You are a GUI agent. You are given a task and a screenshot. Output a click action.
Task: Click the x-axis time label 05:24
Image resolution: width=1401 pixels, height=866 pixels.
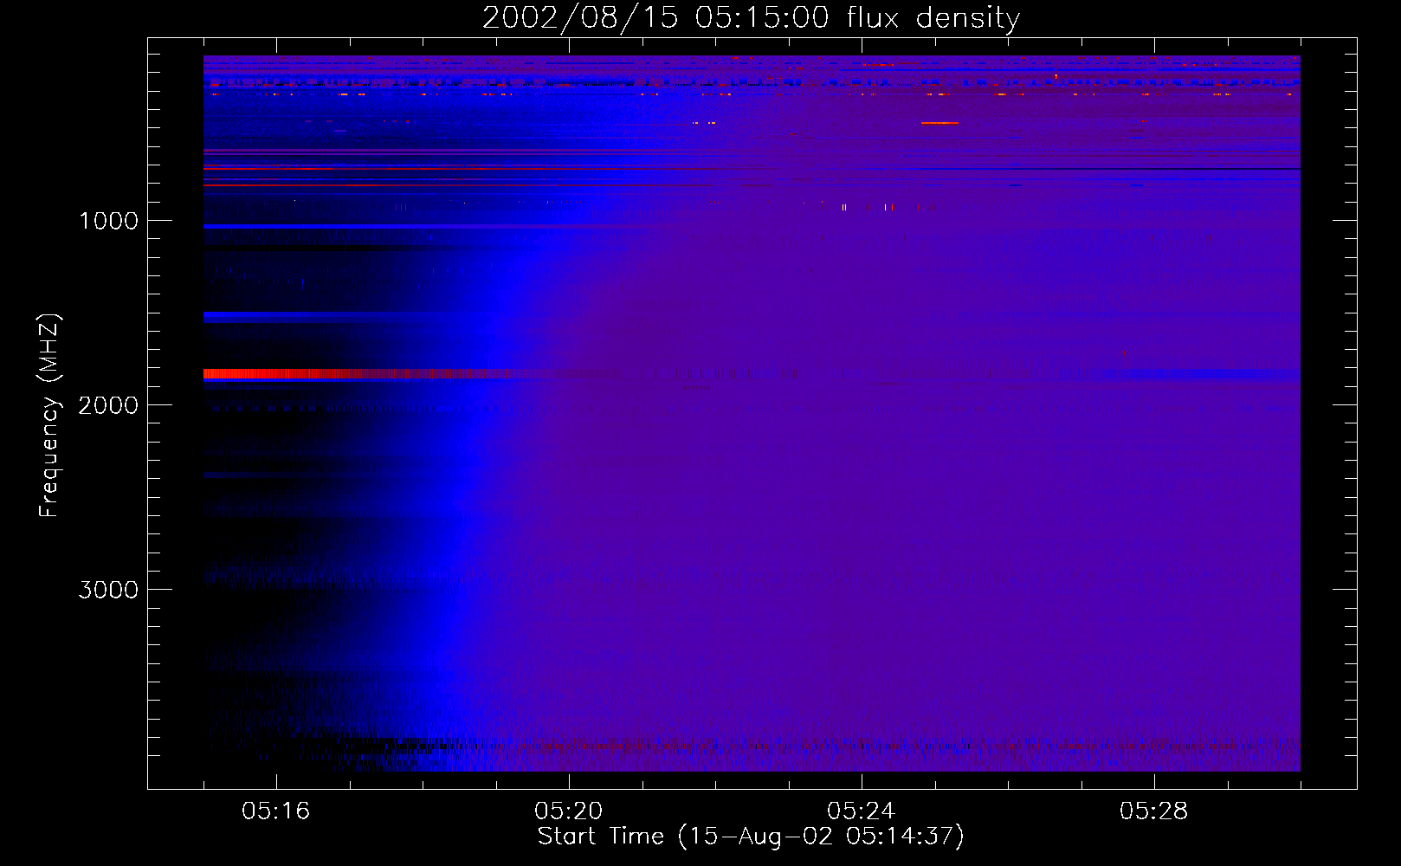(862, 811)
